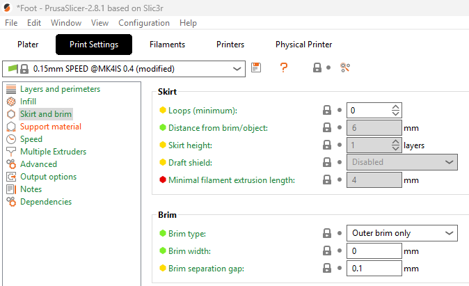Screen dimensions: 469x286
Task: Click the reset dot next to Brim width
Action: 340,251
